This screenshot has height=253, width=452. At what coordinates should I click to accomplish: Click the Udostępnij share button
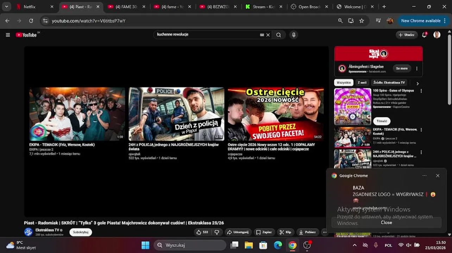[x=238, y=232]
